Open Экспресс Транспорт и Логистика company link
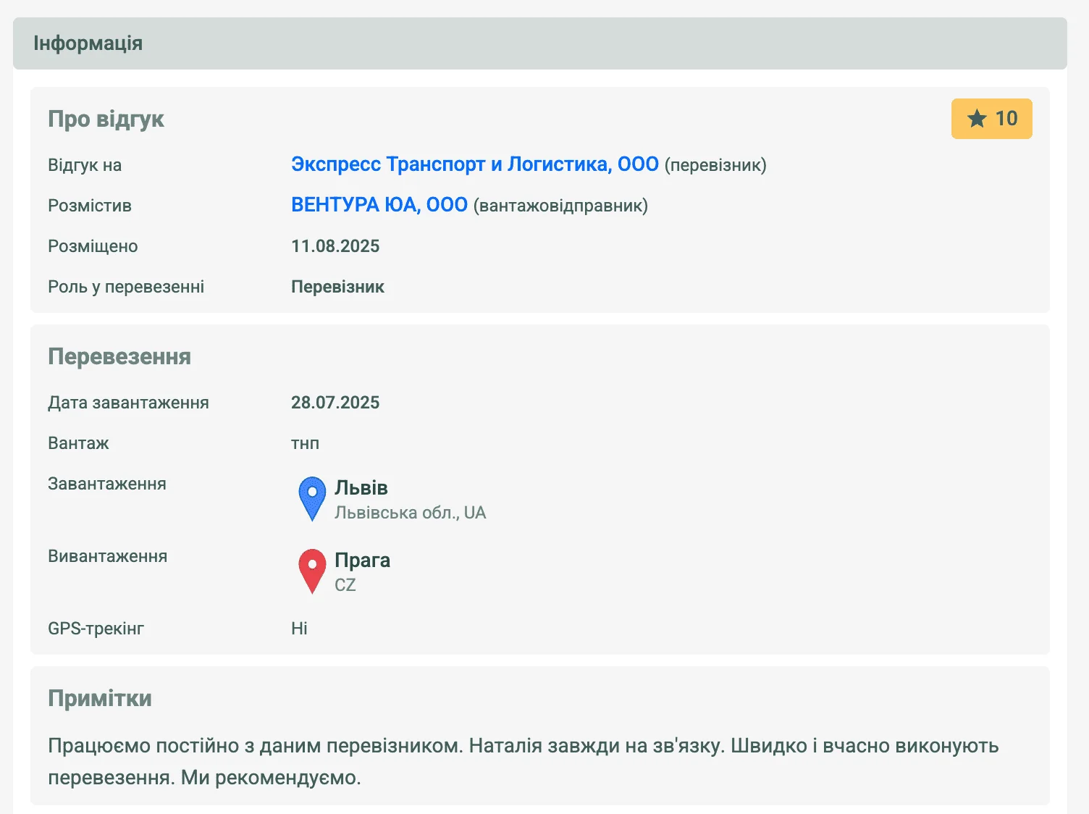1089x814 pixels. coord(474,164)
